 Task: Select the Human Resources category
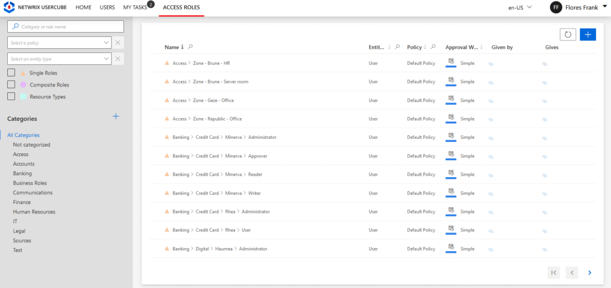(x=34, y=212)
